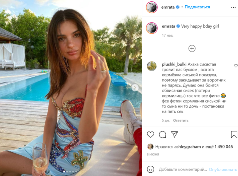Open the emoji picker smiley icon

pos(151,169)
